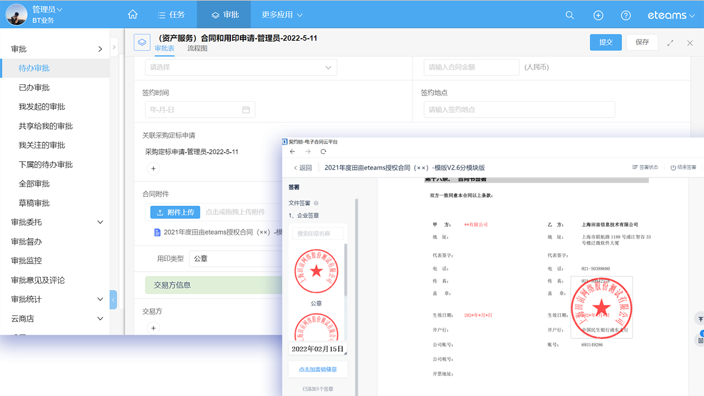Click the 保存 button
This screenshot has height=396, width=704.
[x=642, y=42]
